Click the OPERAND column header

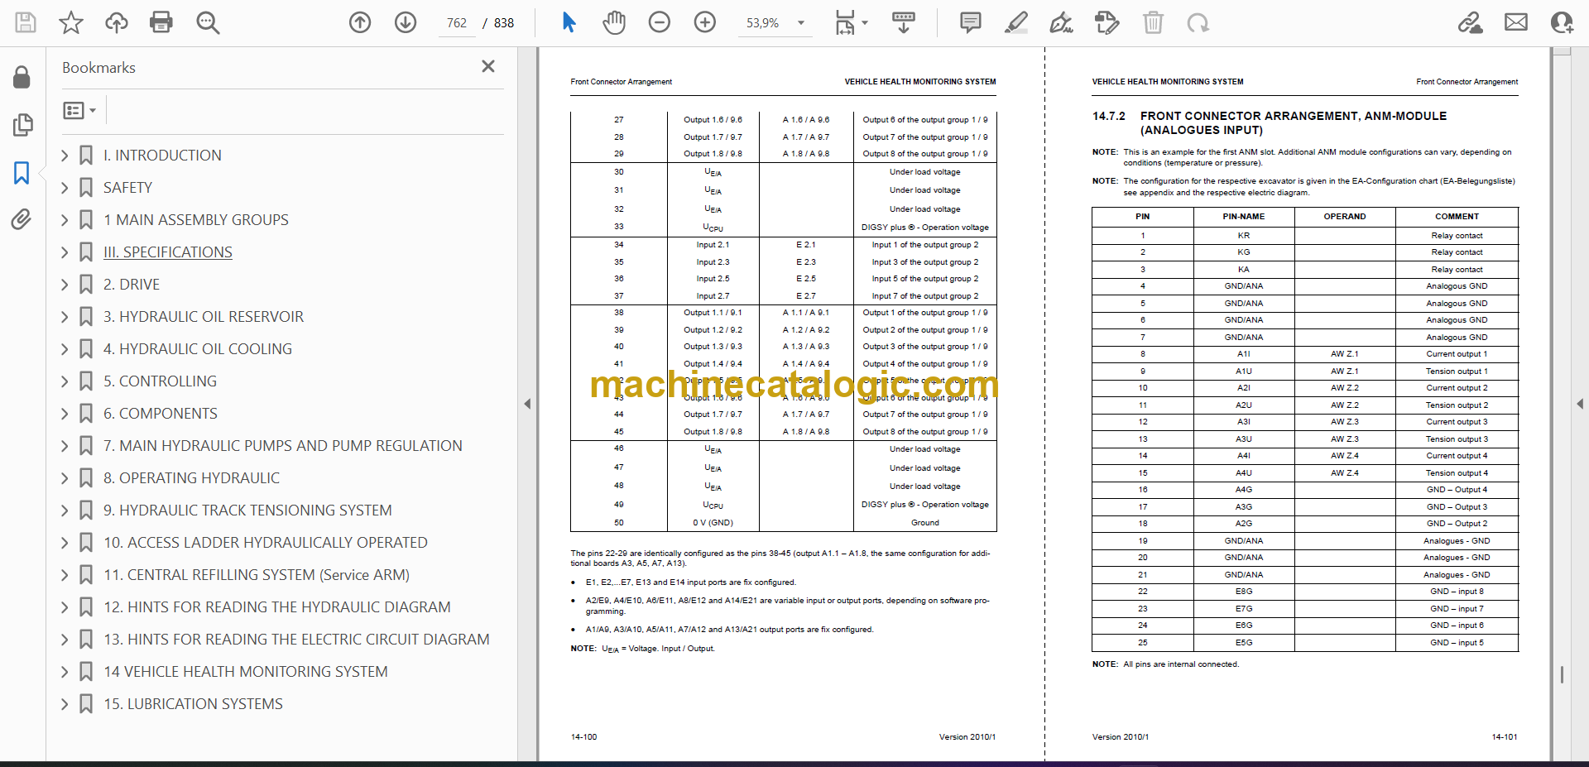click(1345, 217)
